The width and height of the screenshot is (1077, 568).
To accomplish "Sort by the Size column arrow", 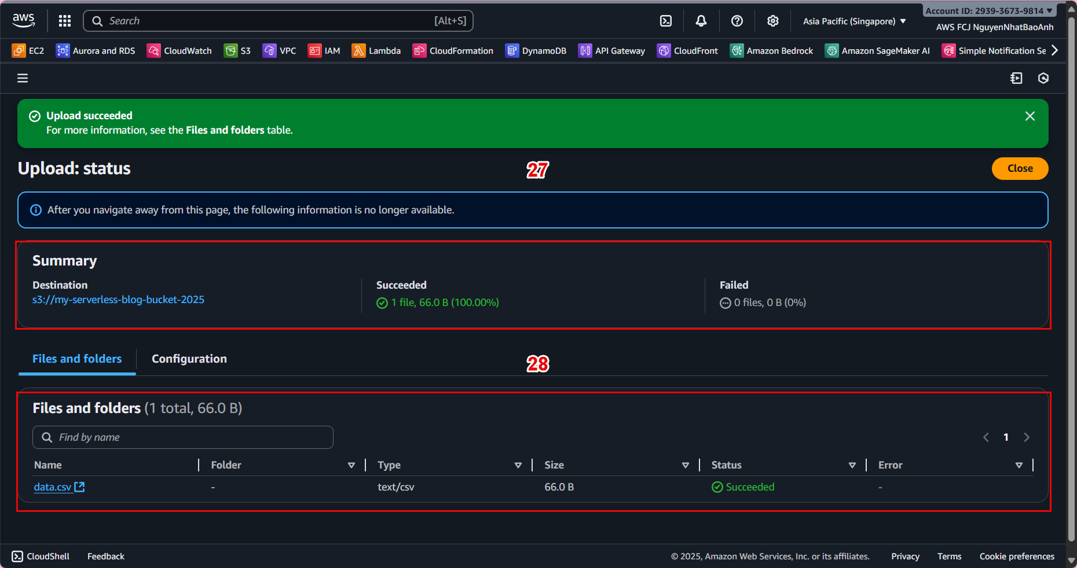I will point(686,466).
